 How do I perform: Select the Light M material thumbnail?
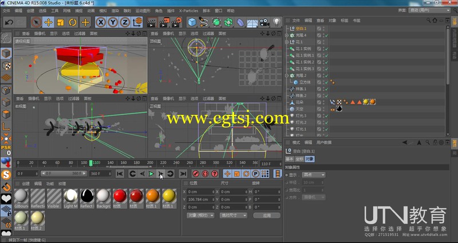[x=70, y=198]
